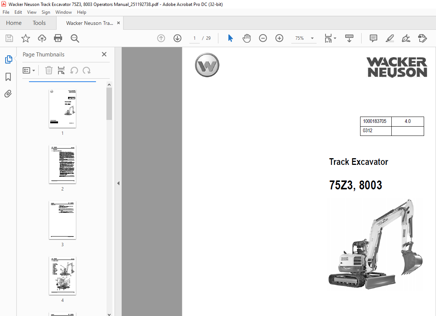Activate the Hand pan tool

coord(246,38)
